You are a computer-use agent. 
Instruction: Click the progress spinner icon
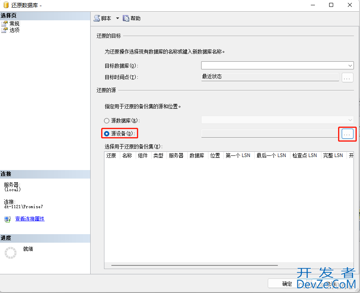pos(11,253)
